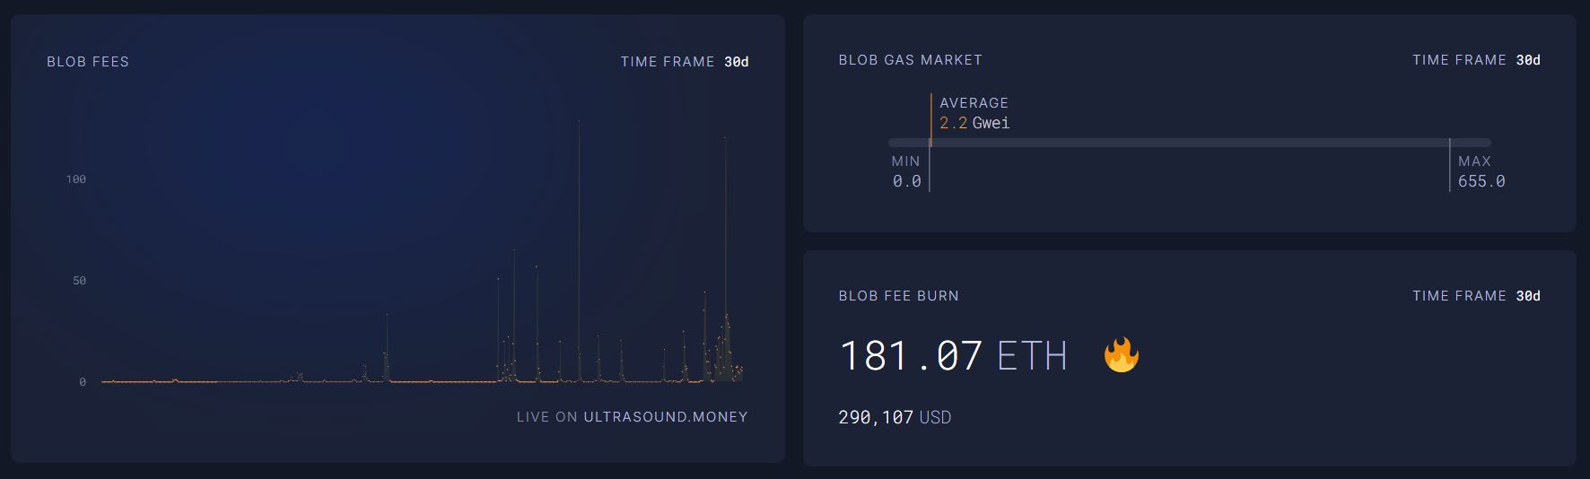
Task: Click the 100 y-axis label
Action: 76,179
